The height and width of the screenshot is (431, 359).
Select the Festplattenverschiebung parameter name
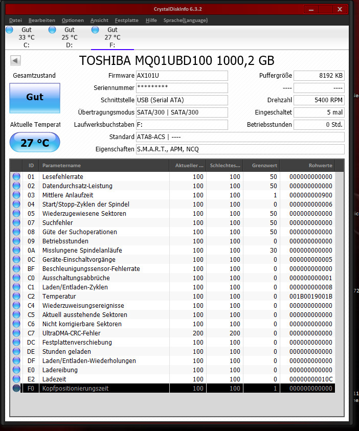(x=77, y=342)
